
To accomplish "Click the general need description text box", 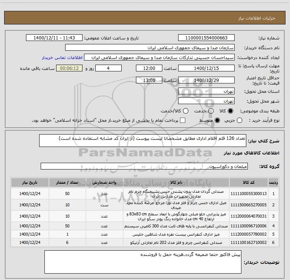I will coord(143,141).
